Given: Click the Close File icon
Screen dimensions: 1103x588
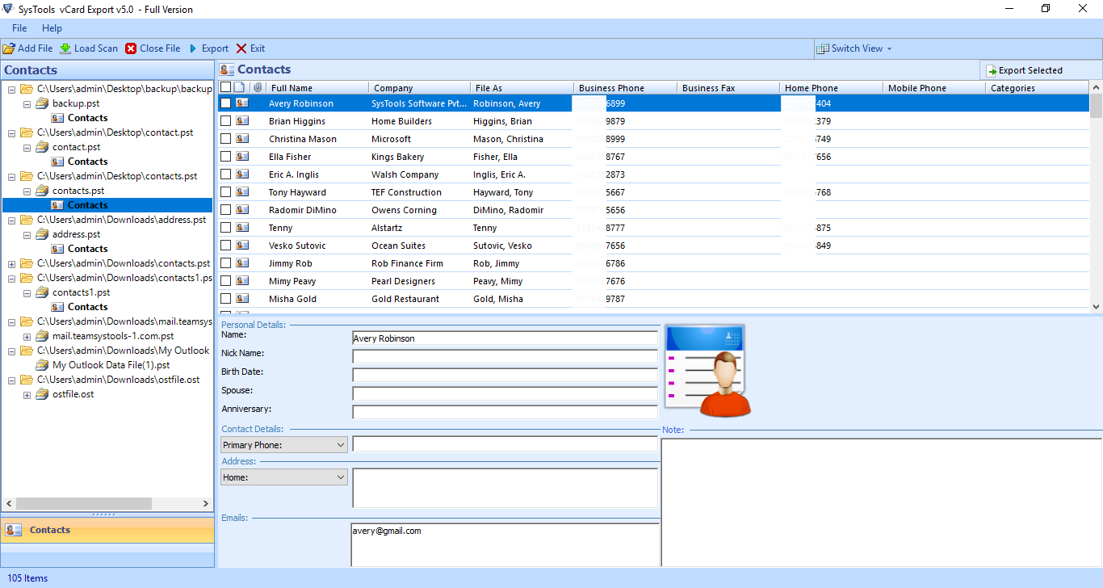Looking at the screenshot, I should [130, 48].
